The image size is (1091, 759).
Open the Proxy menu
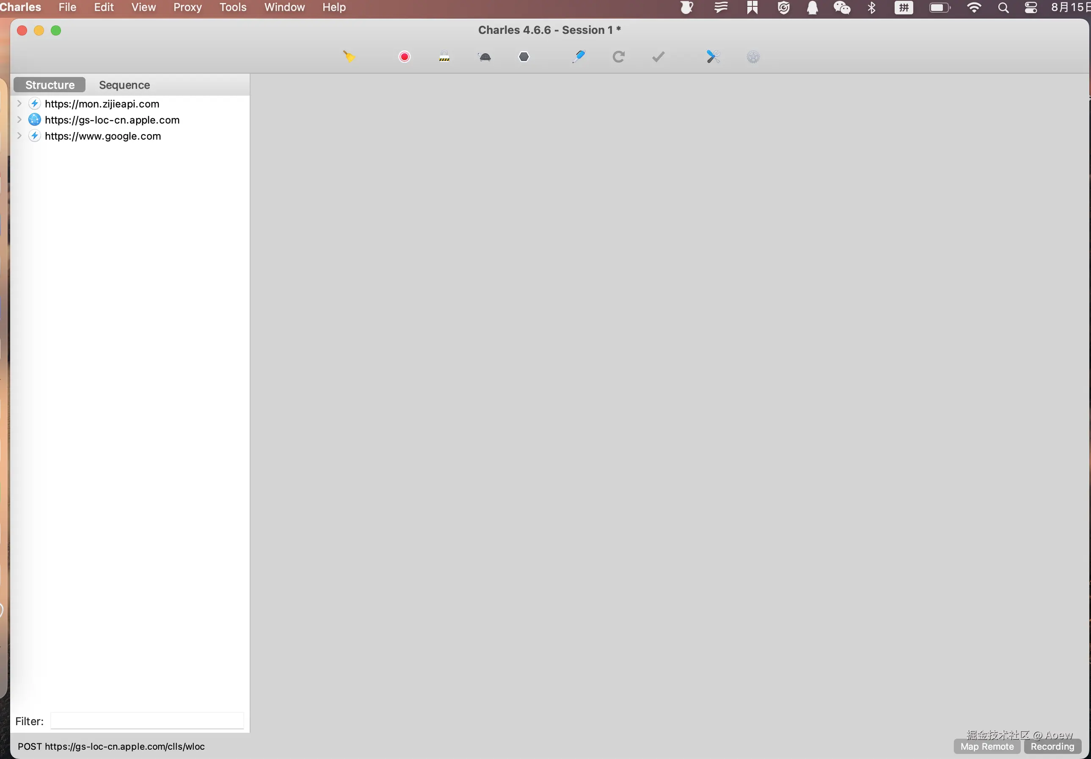click(x=187, y=7)
